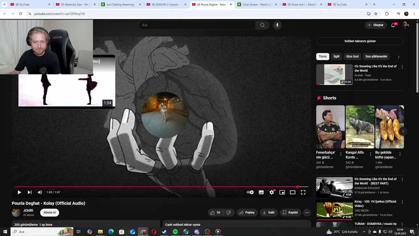Open the Oluştur create menu

pos(375,25)
